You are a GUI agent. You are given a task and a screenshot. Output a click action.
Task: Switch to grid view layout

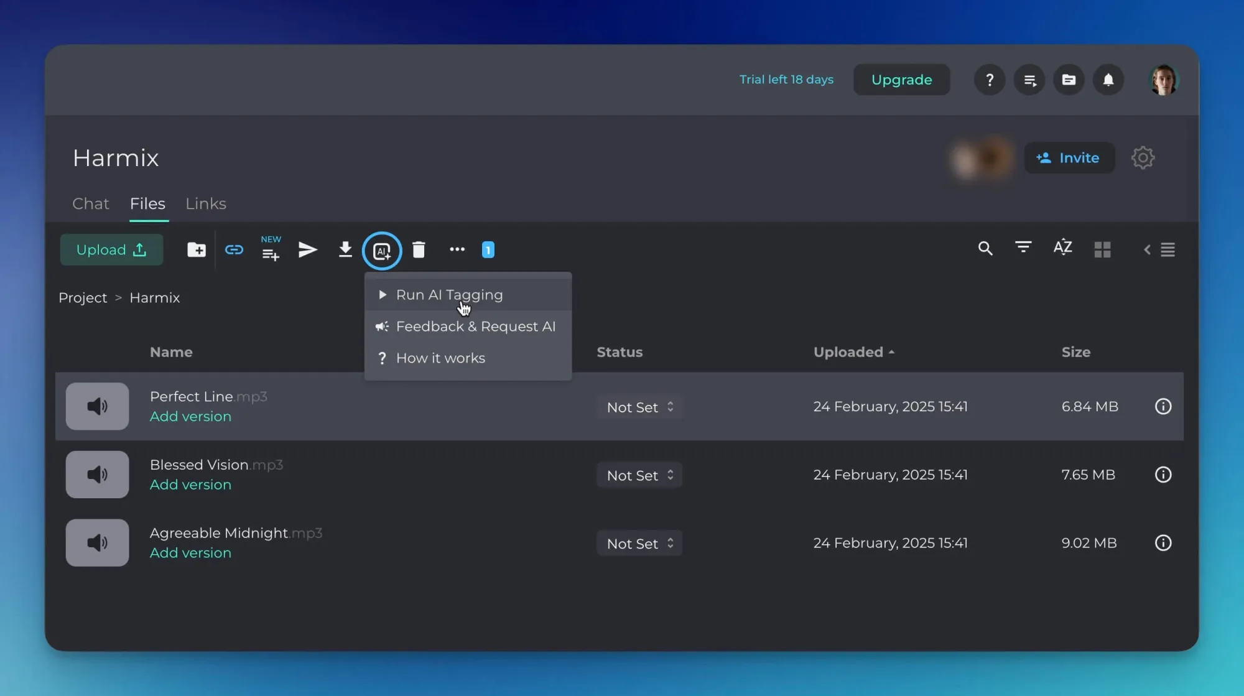pos(1102,249)
